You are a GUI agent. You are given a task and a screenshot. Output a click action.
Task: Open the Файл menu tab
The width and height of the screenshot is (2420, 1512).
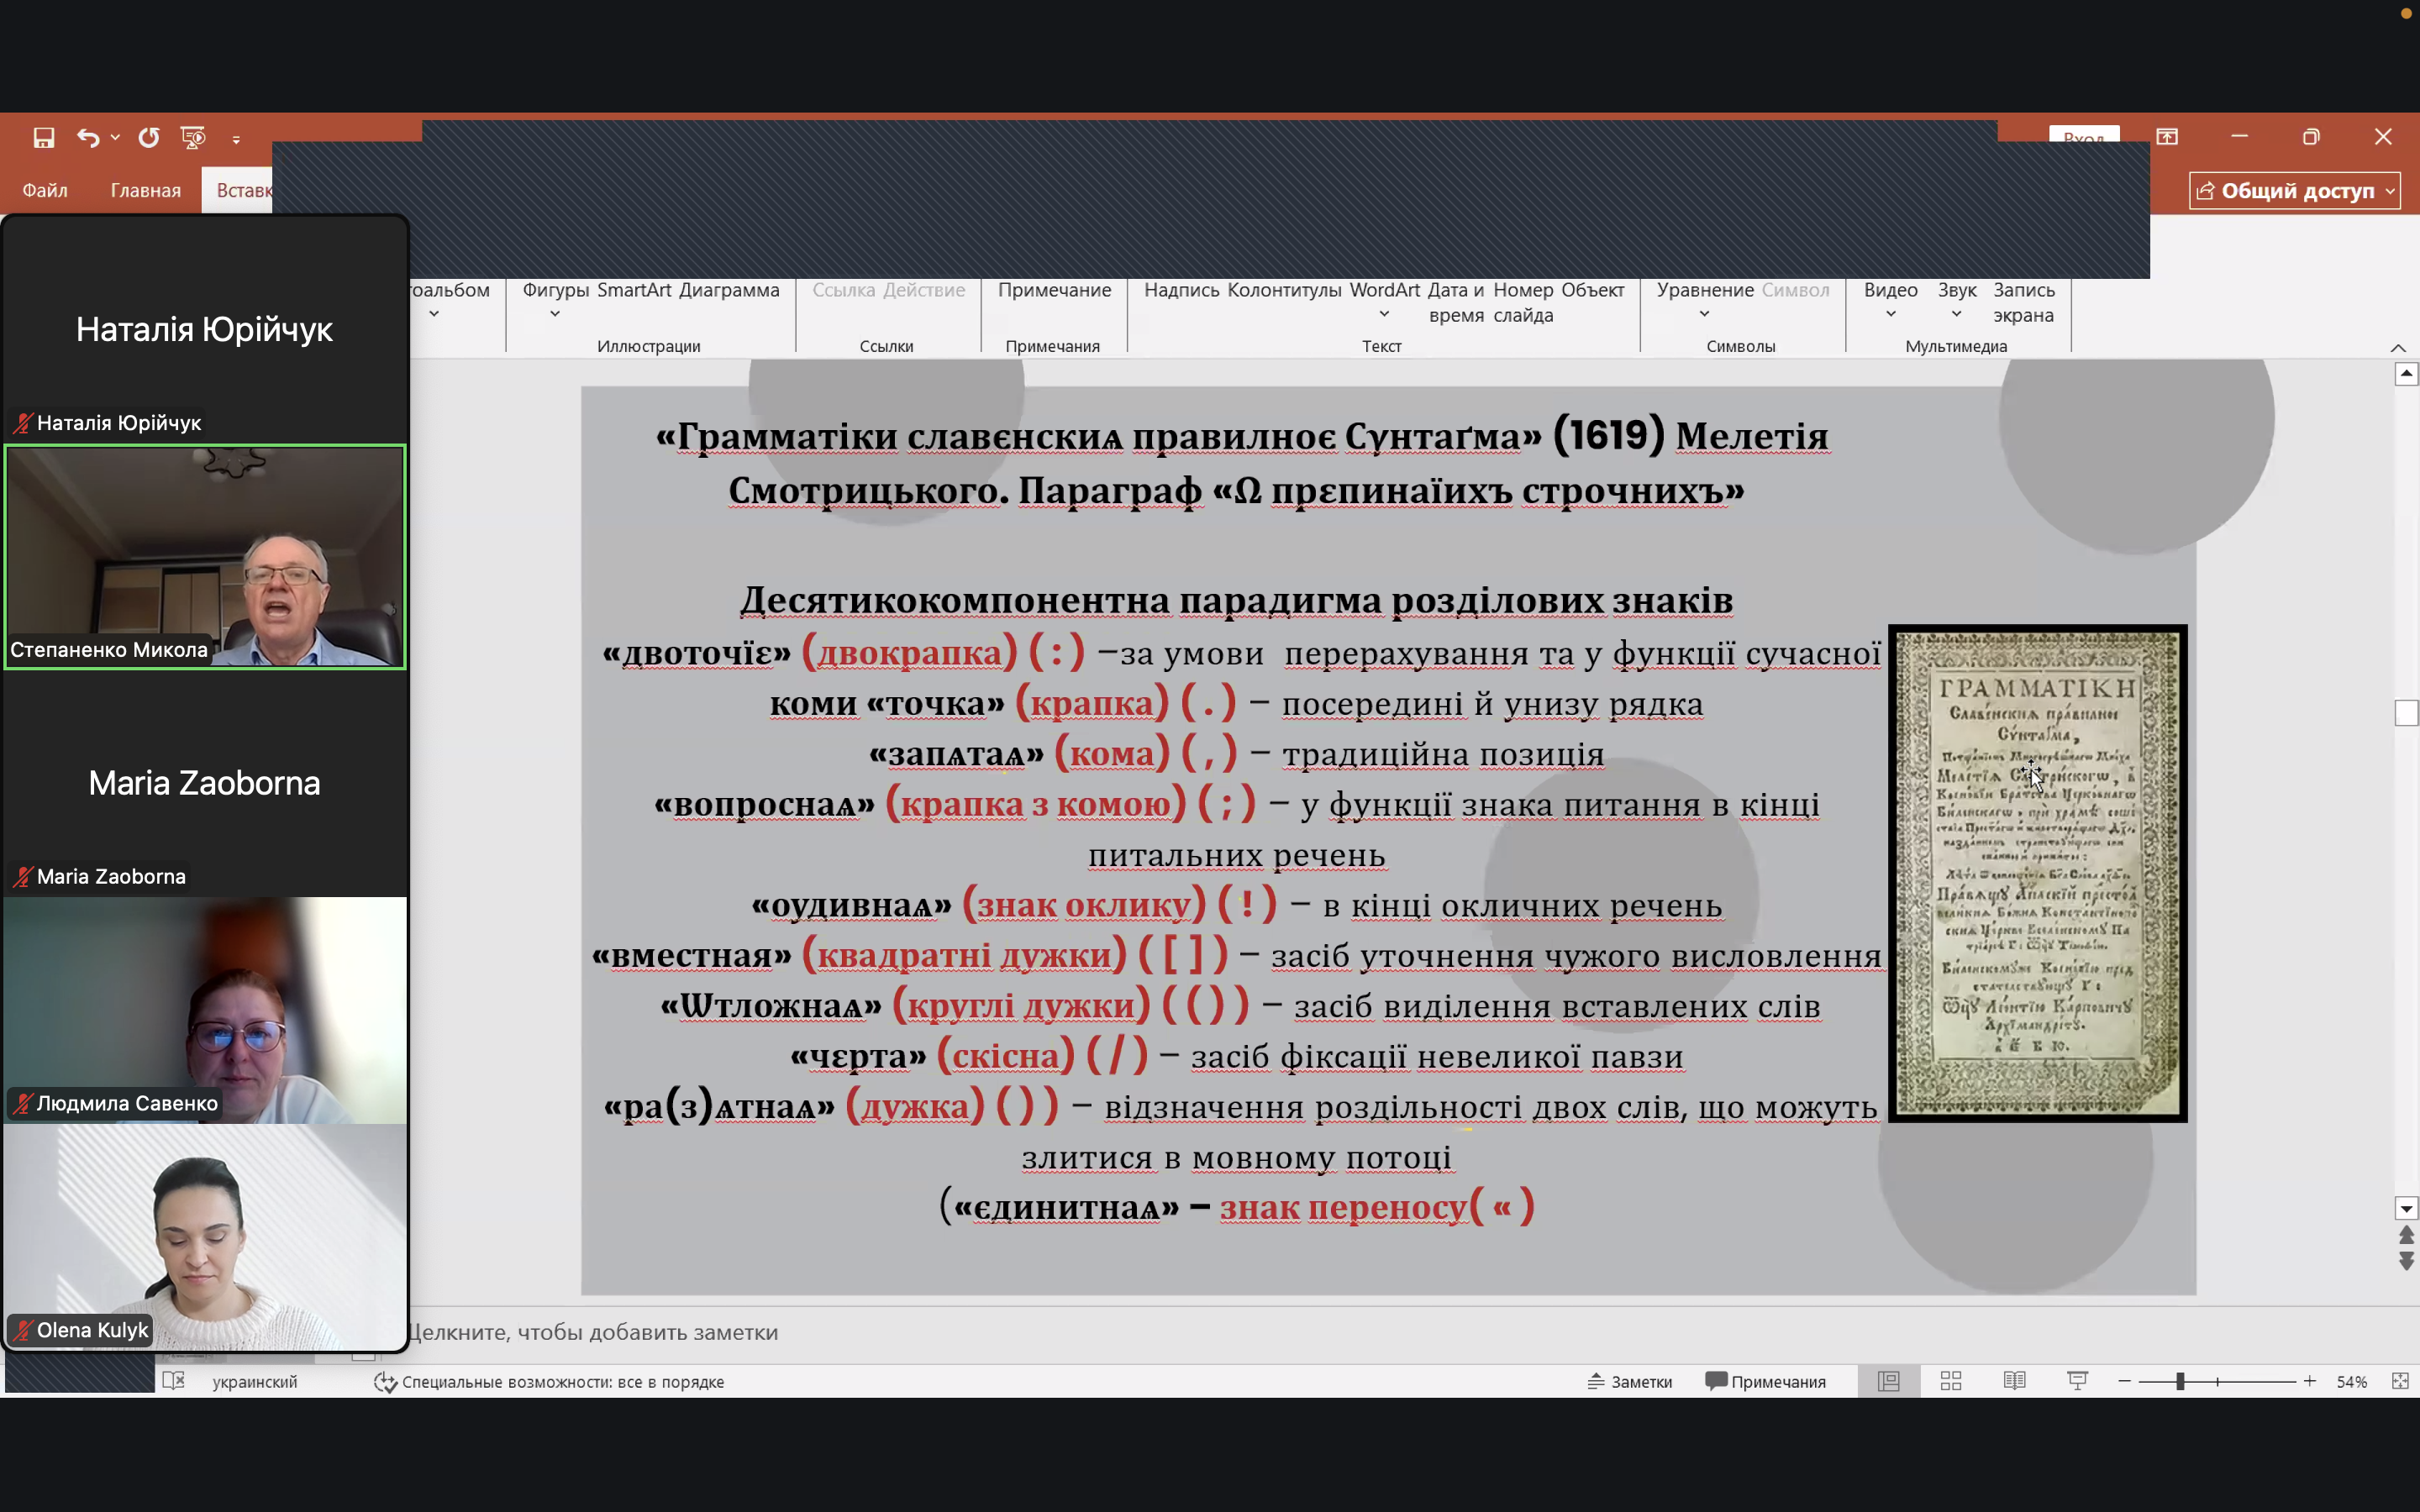(x=45, y=190)
